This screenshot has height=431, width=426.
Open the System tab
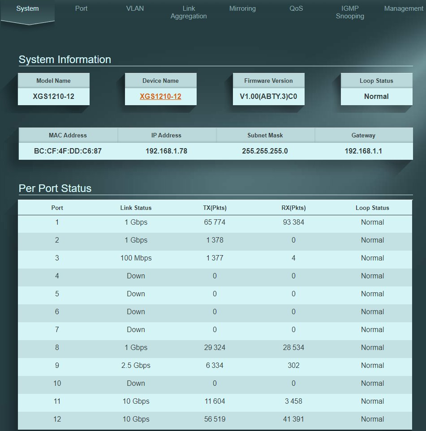click(x=27, y=9)
